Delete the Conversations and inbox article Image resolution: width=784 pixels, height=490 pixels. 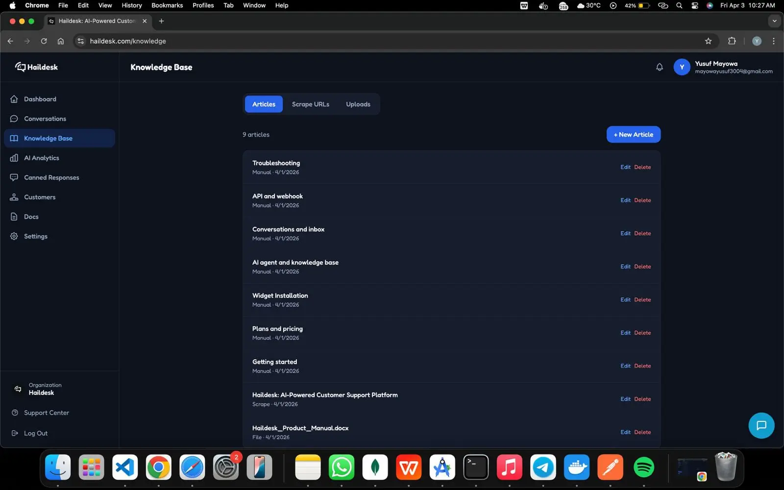tap(642, 233)
